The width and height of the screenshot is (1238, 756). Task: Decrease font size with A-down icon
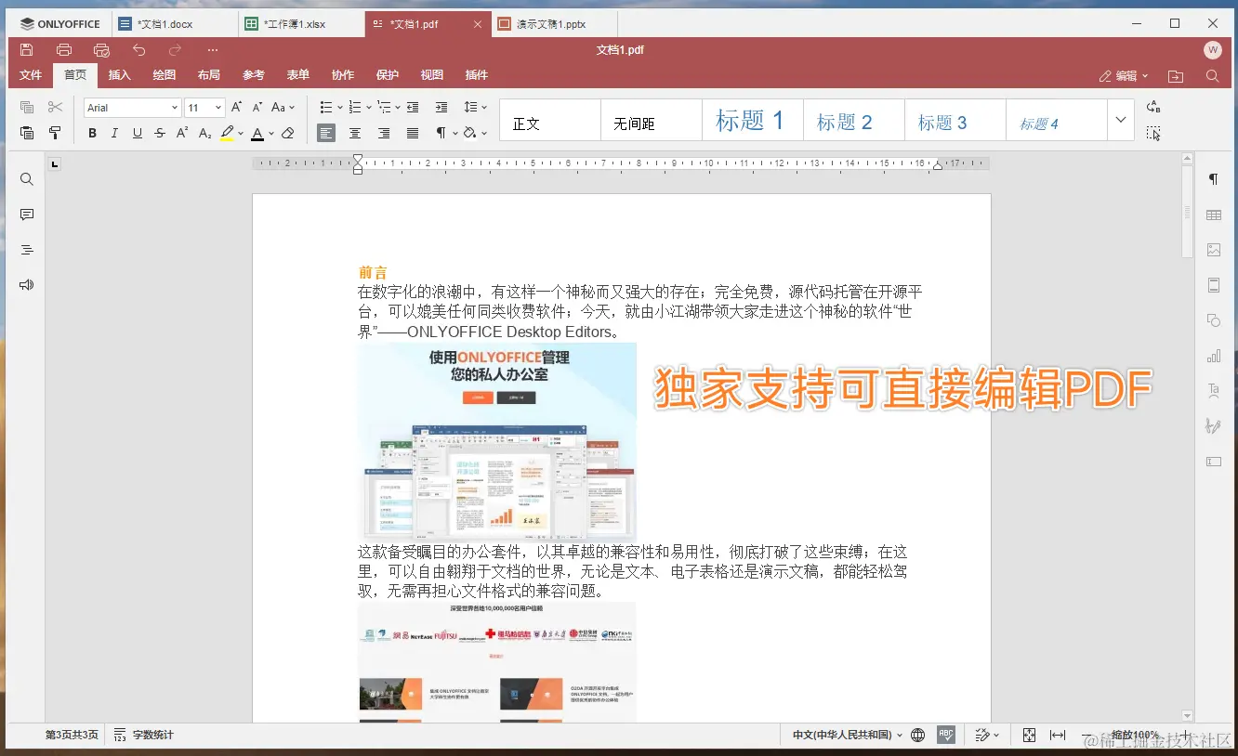pos(258,108)
